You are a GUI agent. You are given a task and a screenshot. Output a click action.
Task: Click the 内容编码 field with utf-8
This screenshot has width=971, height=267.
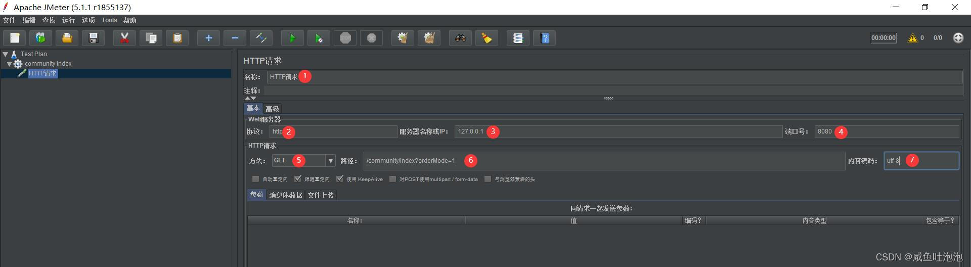pyautogui.click(x=921, y=161)
